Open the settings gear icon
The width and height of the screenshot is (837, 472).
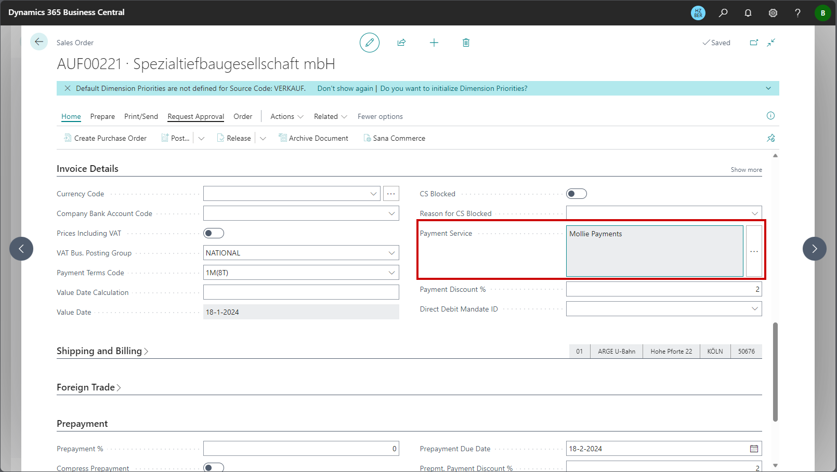point(773,13)
